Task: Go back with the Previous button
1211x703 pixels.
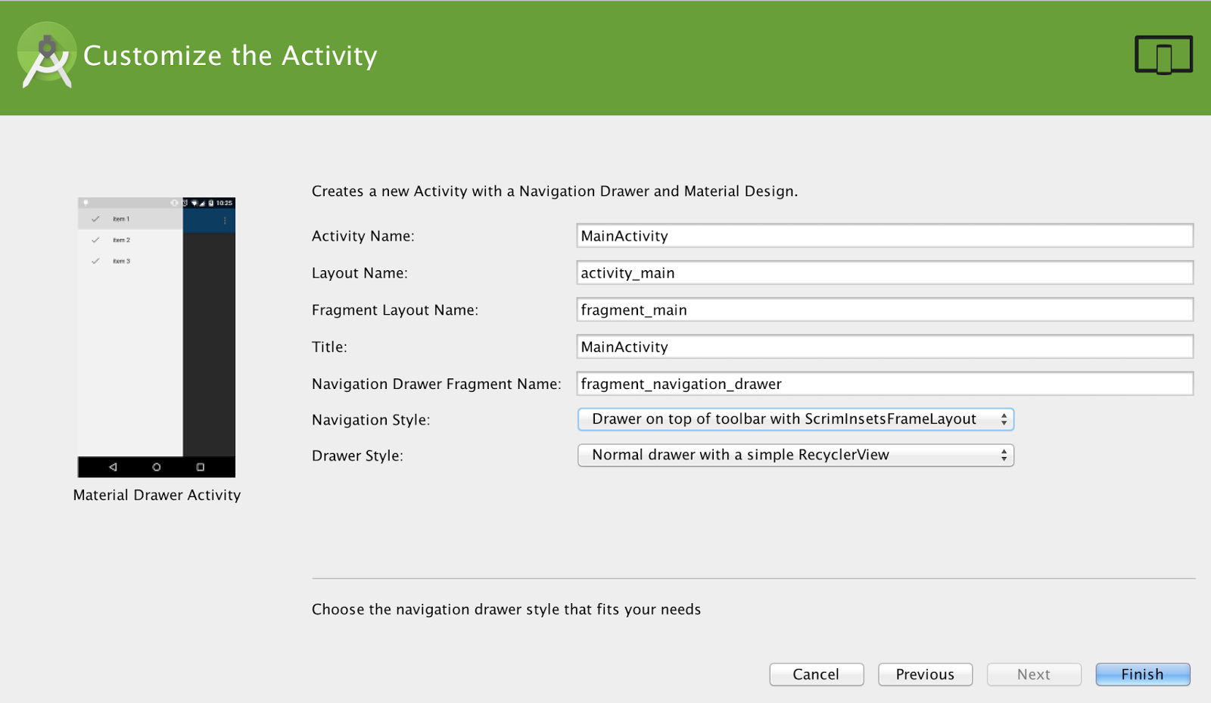Action: click(x=925, y=674)
